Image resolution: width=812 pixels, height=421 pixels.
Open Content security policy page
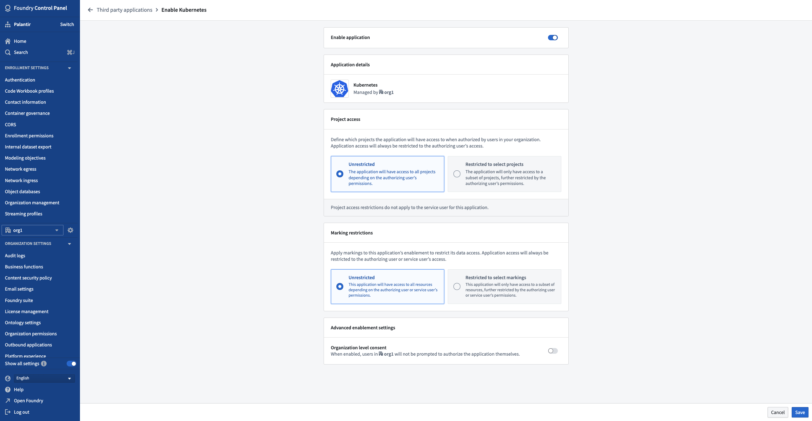[x=28, y=278]
